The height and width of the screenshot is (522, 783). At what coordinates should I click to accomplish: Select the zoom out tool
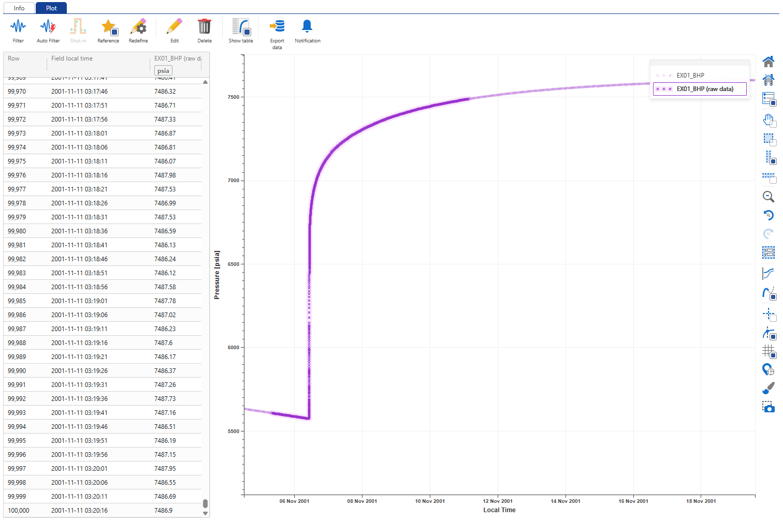[x=769, y=197]
